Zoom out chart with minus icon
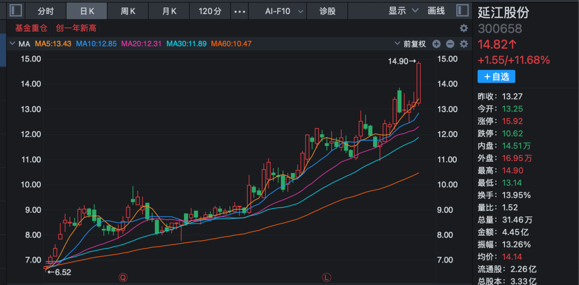Screen dimensions: 579x285 (x=450, y=44)
